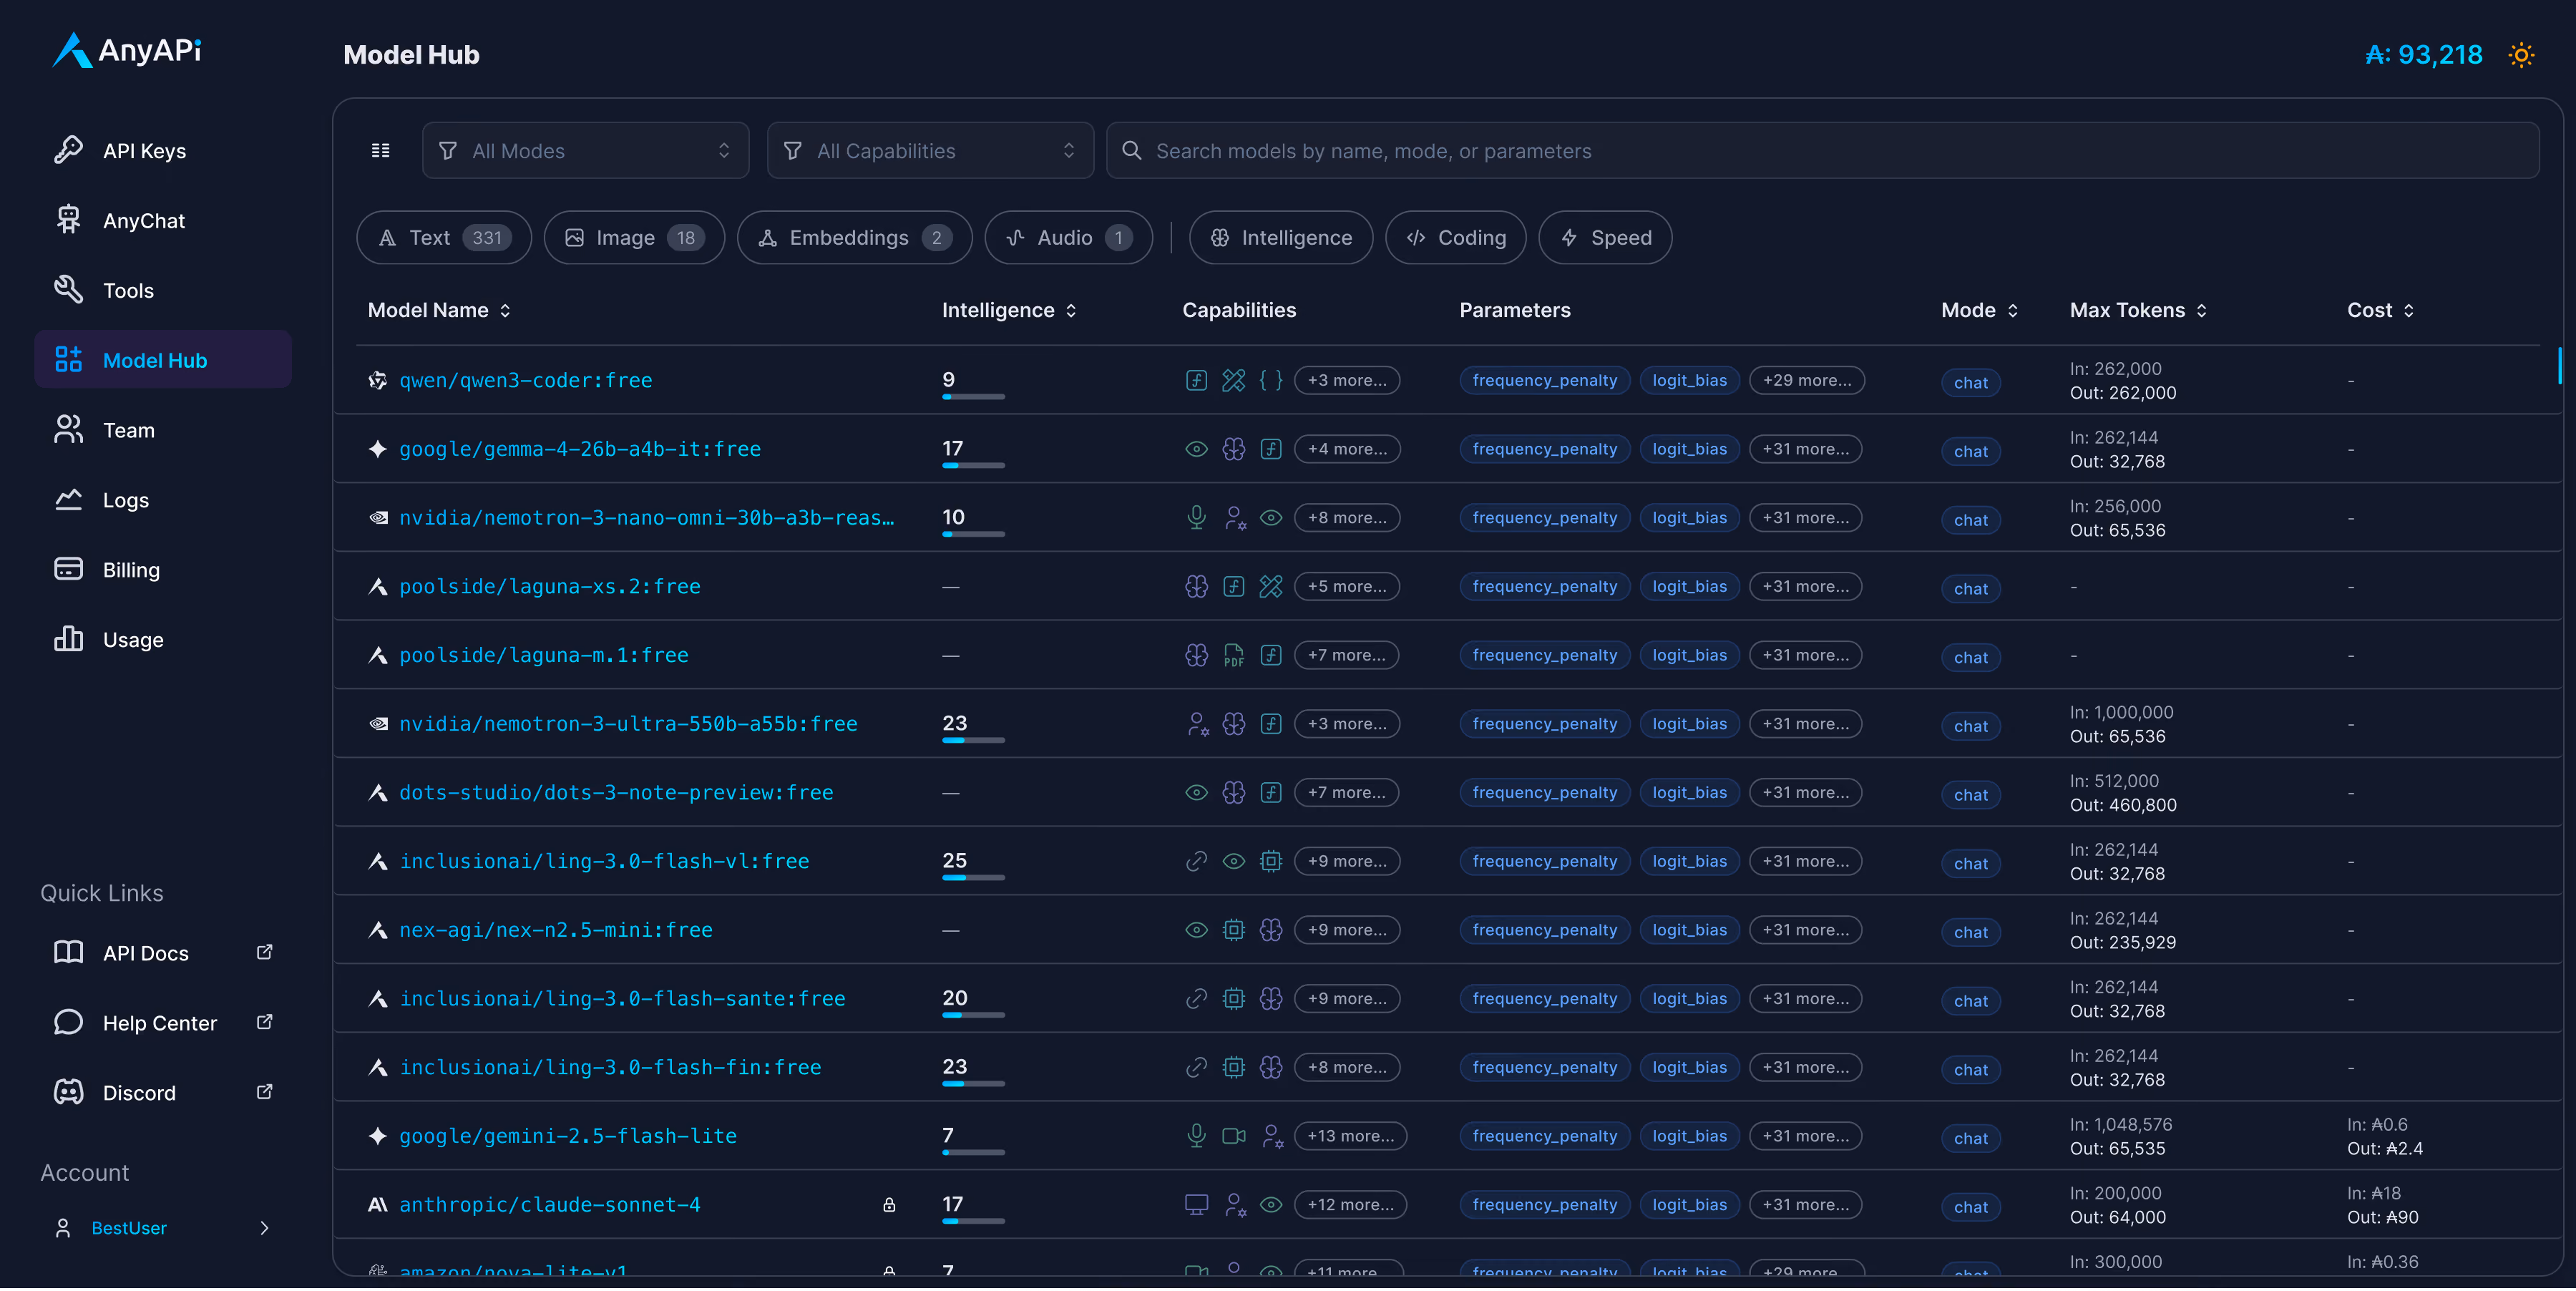Open the qwen/qwen3-coder:free model link

[x=525, y=380]
